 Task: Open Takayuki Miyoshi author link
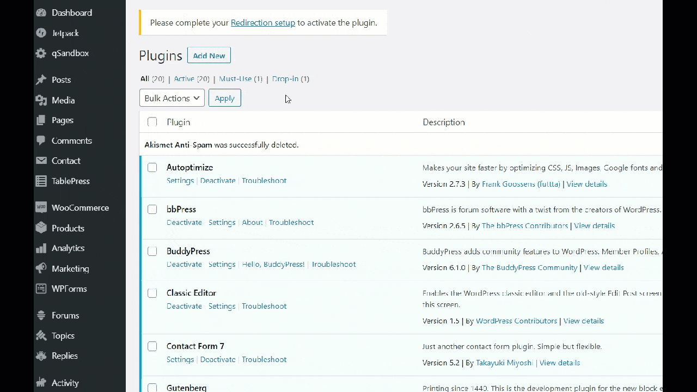[x=505, y=363]
